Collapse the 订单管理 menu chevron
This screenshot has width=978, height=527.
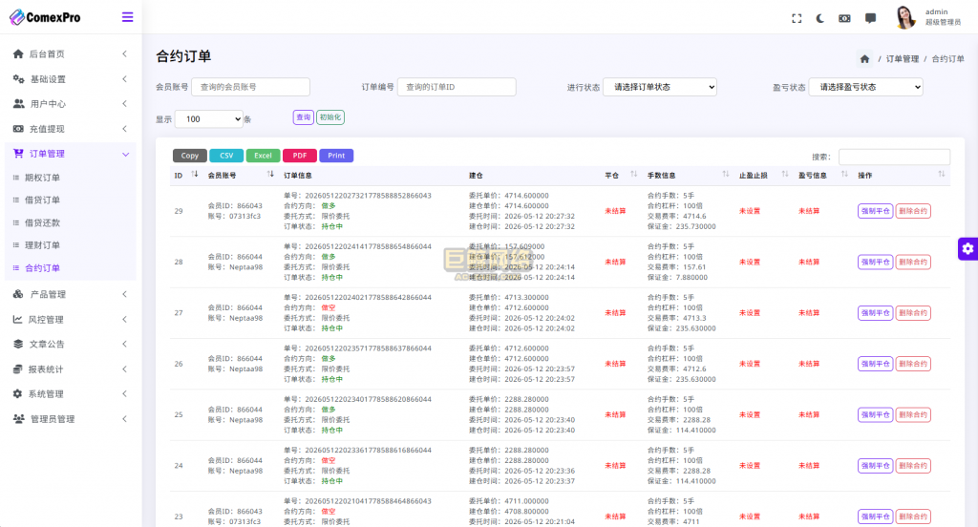125,154
